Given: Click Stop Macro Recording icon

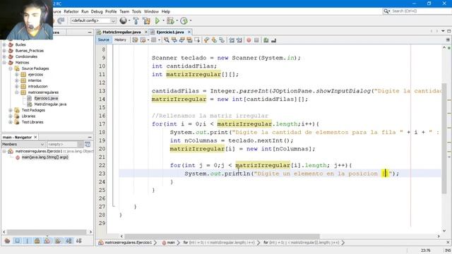Looking at the screenshot, I should 256,40.
